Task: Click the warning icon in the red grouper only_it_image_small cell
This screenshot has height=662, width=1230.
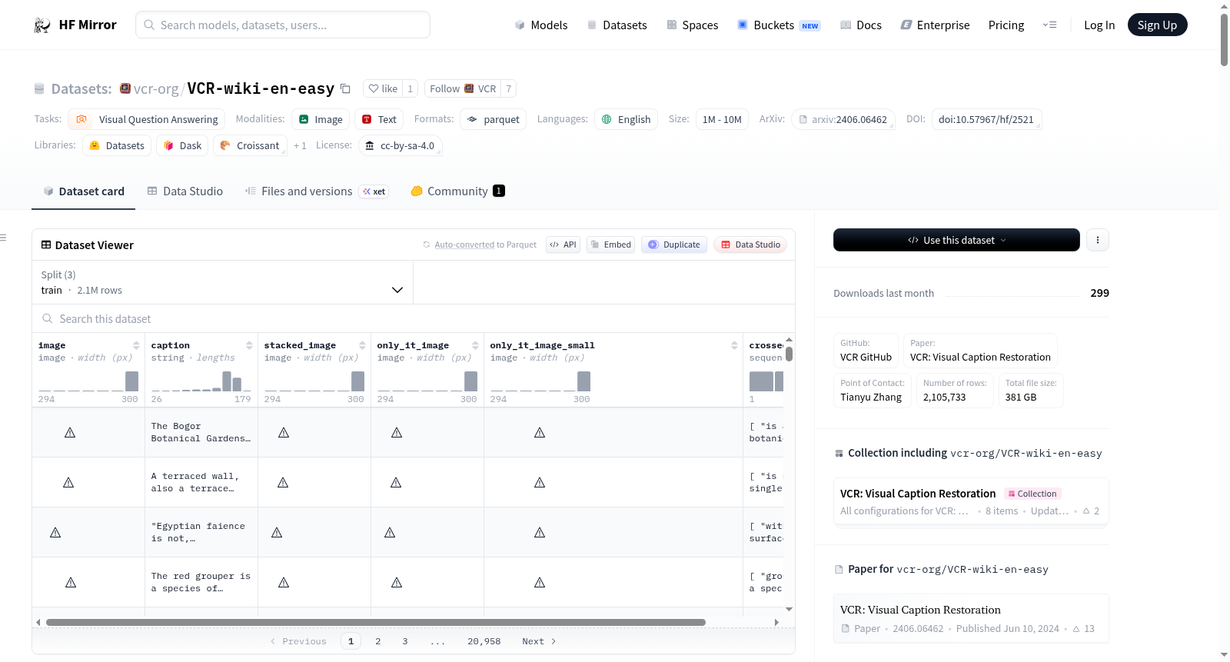Action: pyautogui.click(x=540, y=583)
